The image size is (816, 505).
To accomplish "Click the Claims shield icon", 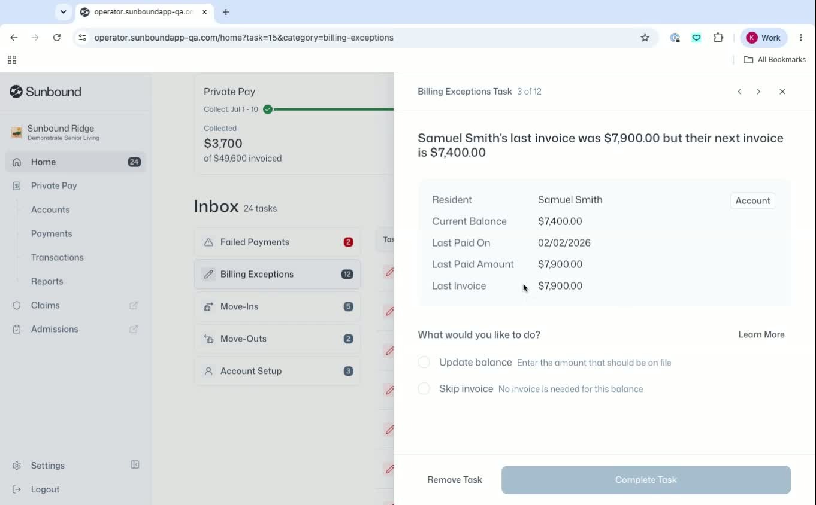I will pos(17,305).
